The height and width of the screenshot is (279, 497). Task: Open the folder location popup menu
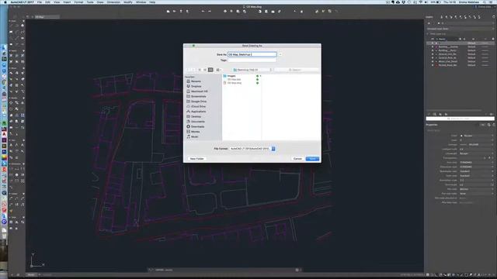coord(252,70)
